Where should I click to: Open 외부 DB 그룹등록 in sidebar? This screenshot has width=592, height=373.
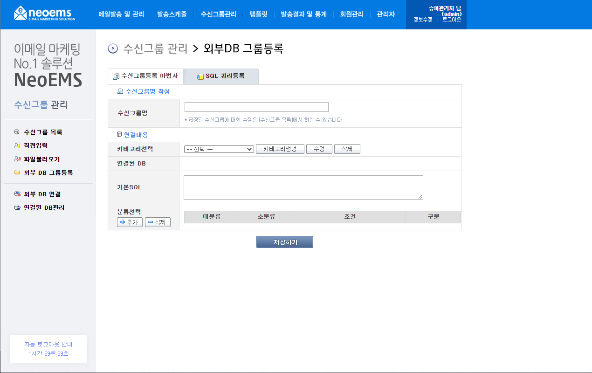click(48, 173)
